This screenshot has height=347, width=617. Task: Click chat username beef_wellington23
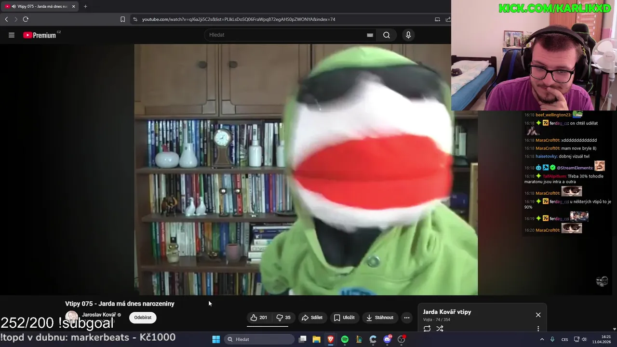tap(553, 115)
